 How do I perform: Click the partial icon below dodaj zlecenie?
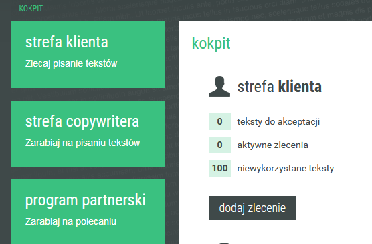224,243
